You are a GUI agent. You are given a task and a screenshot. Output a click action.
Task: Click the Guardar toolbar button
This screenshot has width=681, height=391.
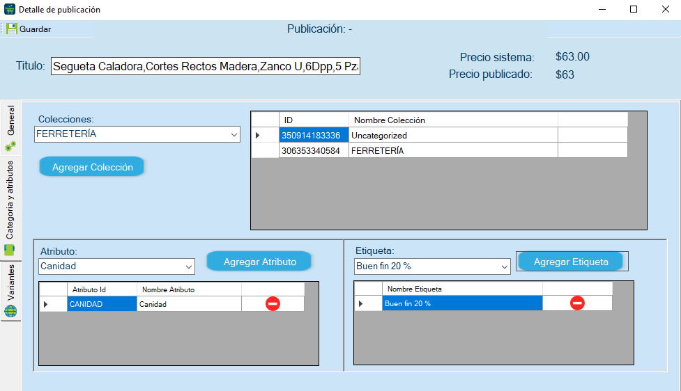(x=29, y=29)
